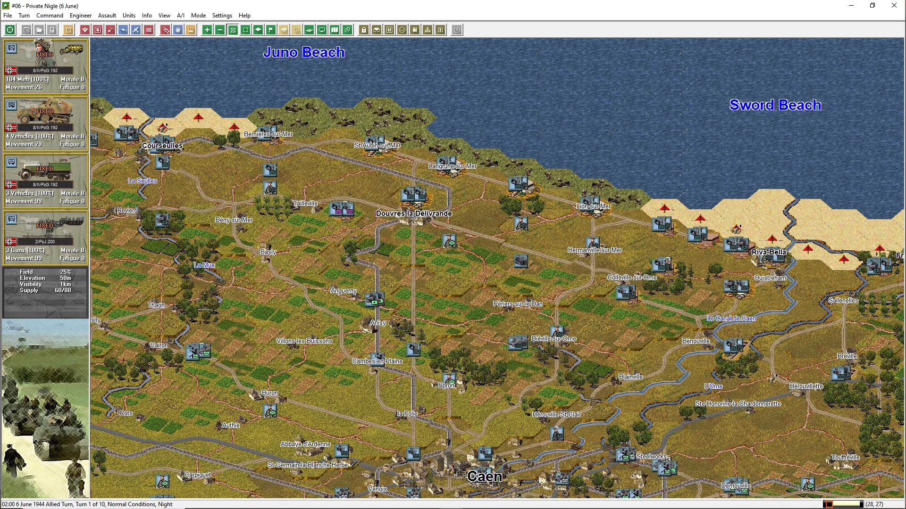Click the orange alarm clock icon
Screen dimensions: 906x509
point(68,30)
